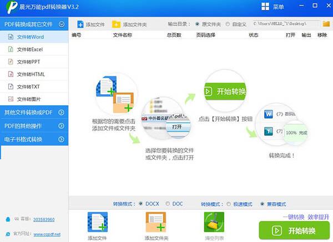The image size is (333, 242).
Task: Click the 页码选择 column header
Action: 205,35
